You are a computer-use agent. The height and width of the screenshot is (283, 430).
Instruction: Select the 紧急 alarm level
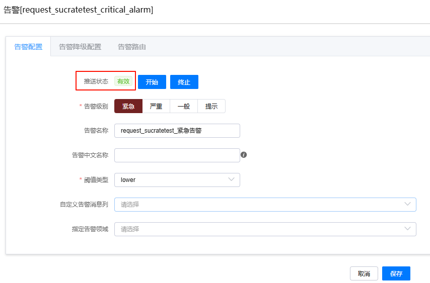[128, 106]
